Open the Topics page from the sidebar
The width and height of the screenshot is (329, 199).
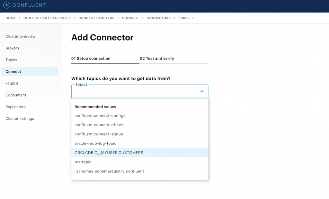coord(11,60)
